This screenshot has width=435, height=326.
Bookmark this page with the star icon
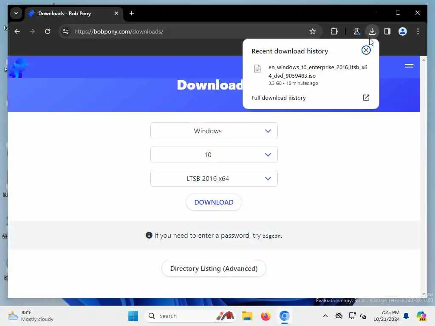[313, 31]
